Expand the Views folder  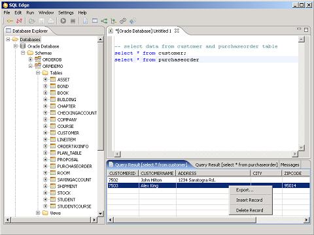[38, 213]
